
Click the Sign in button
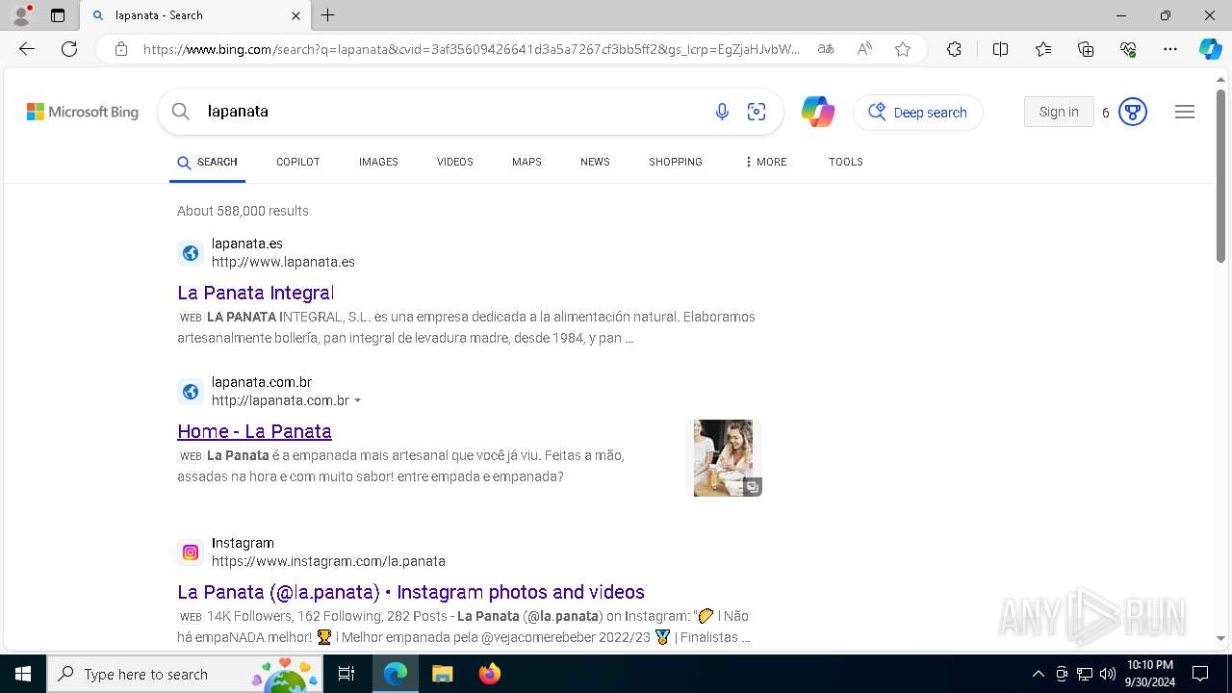tap(1059, 112)
